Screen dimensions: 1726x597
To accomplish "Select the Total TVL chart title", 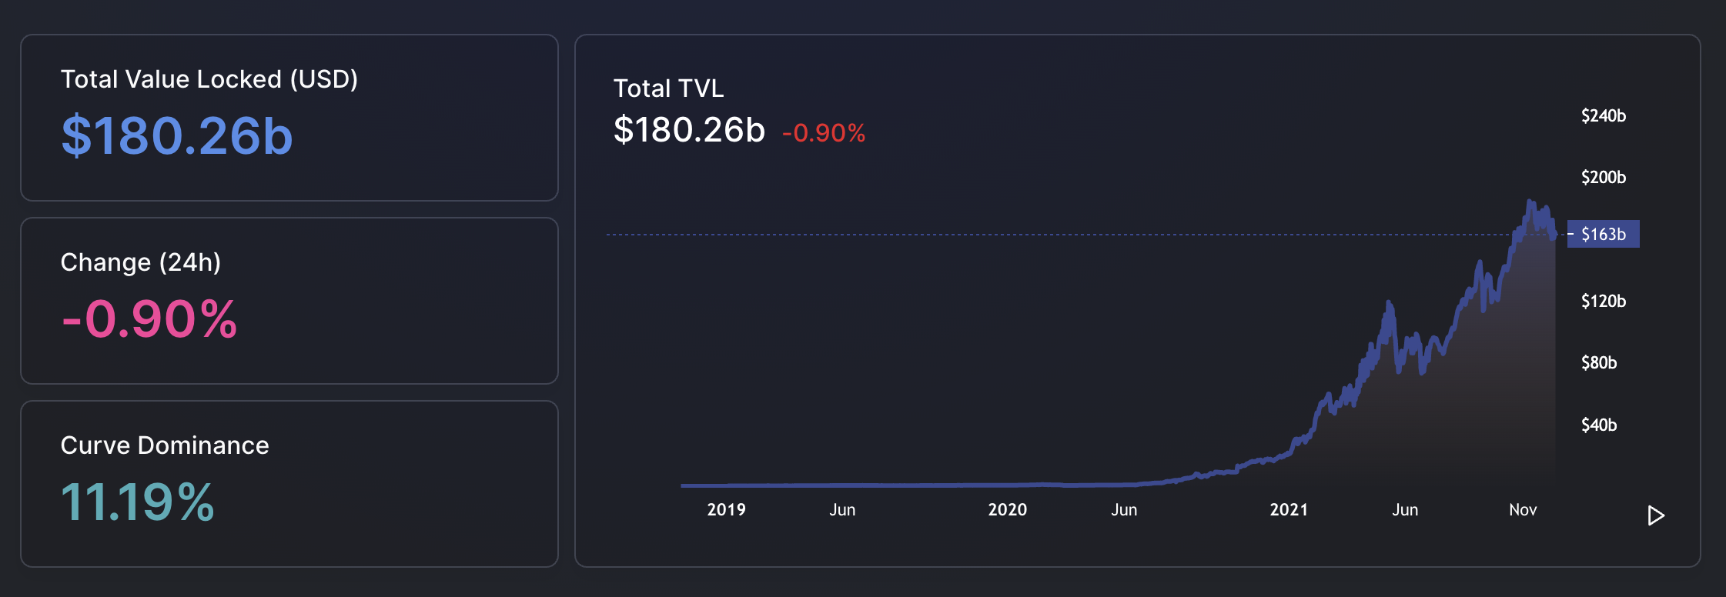I will click(x=669, y=88).
